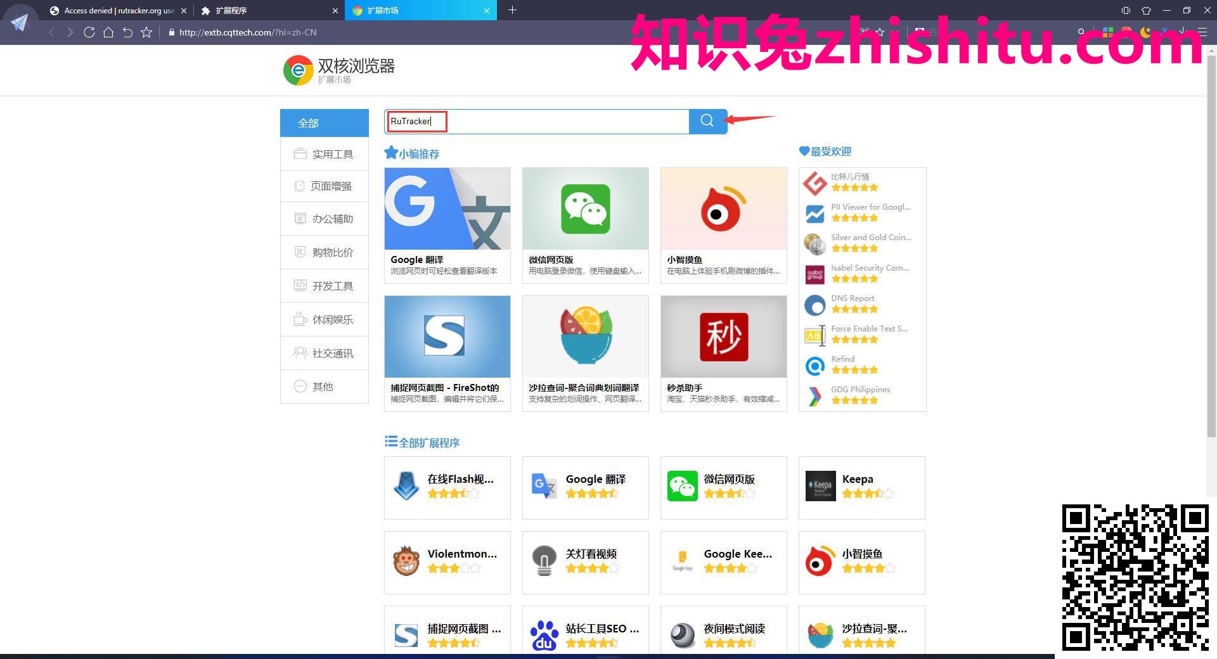This screenshot has height=659, width=1217.
Task: Open the 开发工具 category
Action: click(x=324, y=286)
